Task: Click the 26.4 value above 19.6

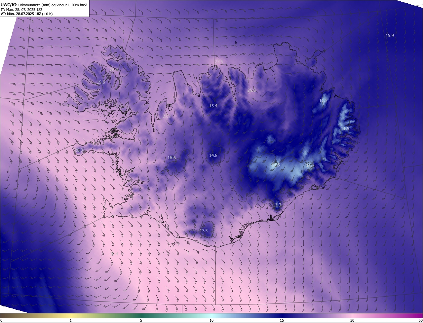Action: [x=113, y=70]
